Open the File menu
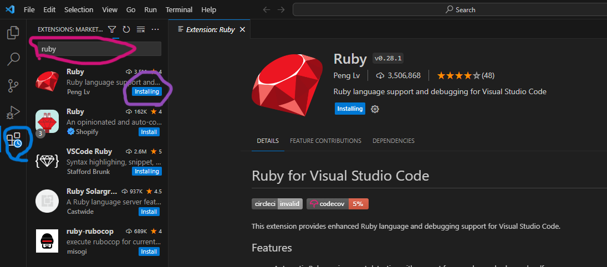This screenshot has width=607, height=267. pyautogui.click(x=29, y=9)
